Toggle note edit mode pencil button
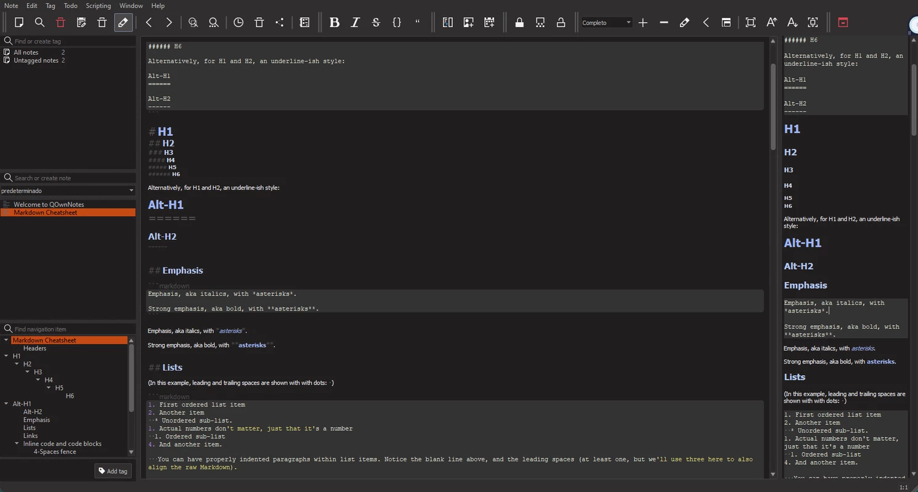The image size is (918, 492). point(123,23)
